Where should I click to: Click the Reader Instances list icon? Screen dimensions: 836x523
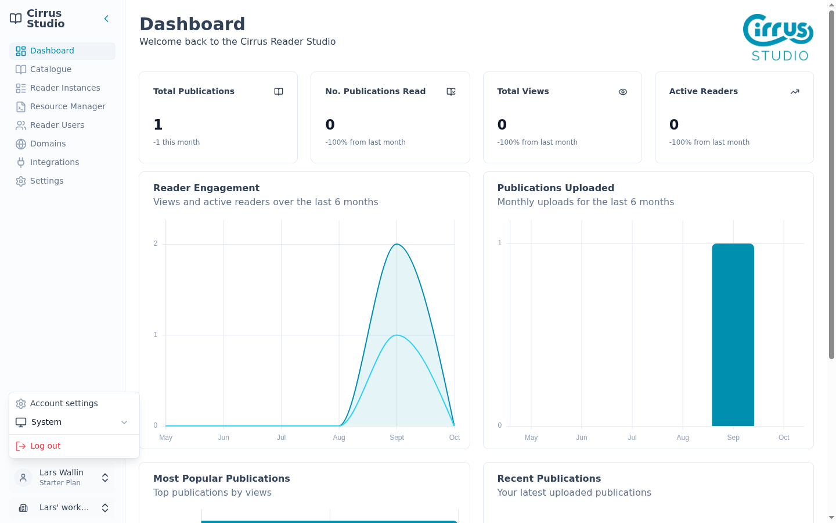click(x=21, y=88)
